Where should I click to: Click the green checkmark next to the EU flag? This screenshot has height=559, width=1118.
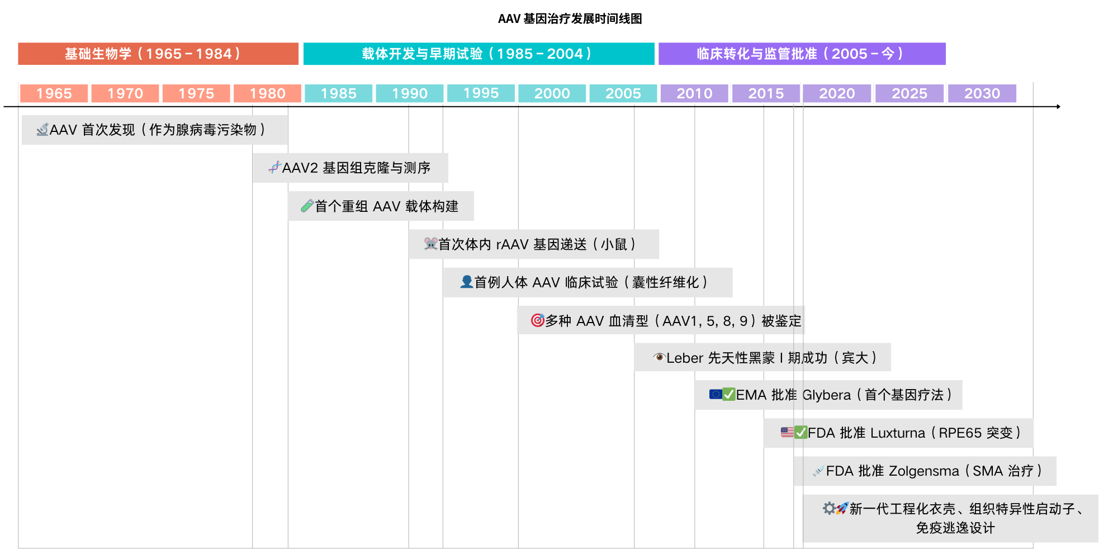click(729, 394)
